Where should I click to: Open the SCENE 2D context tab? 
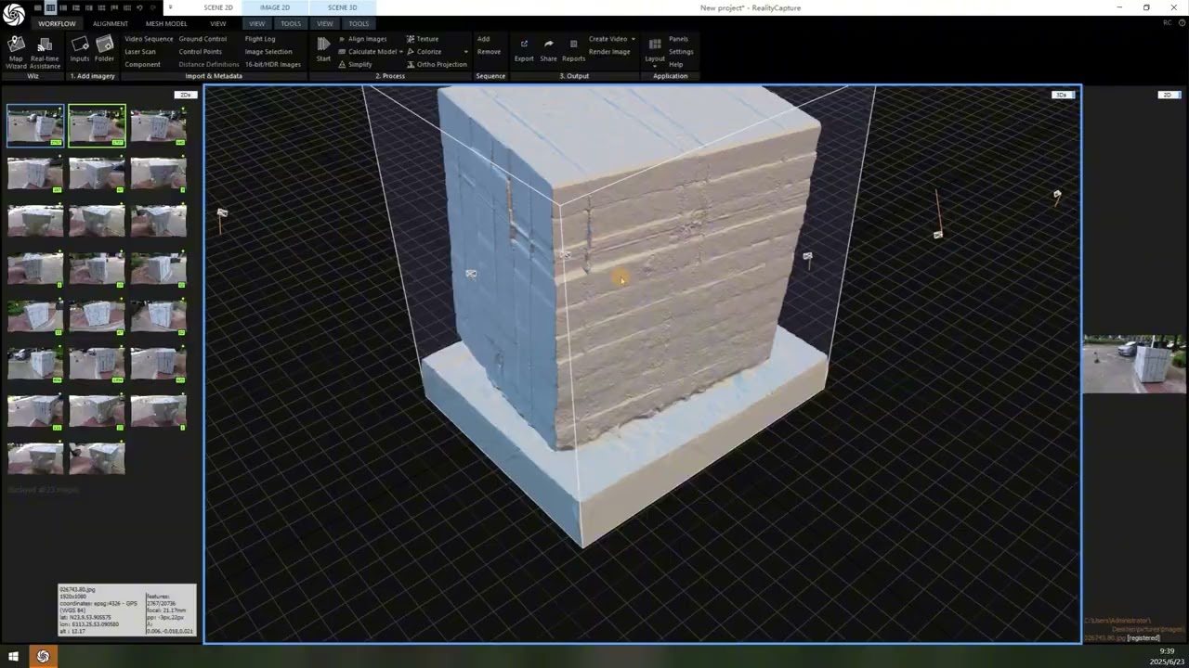pos(218,7)
